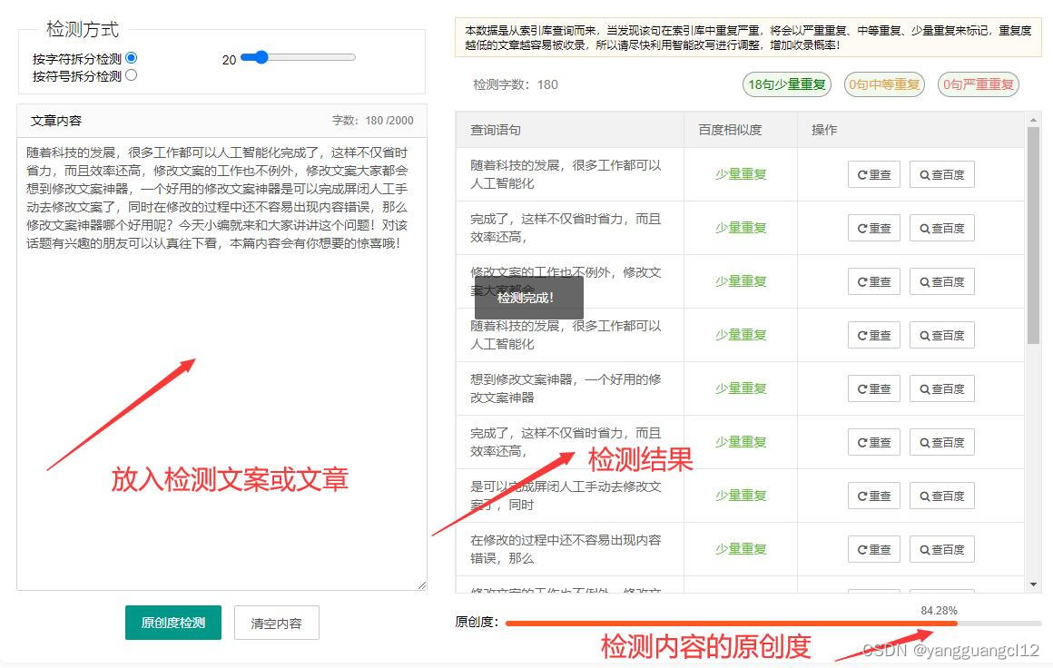Click 查百度 for 修改文案的工作也不例外 row

941,282
